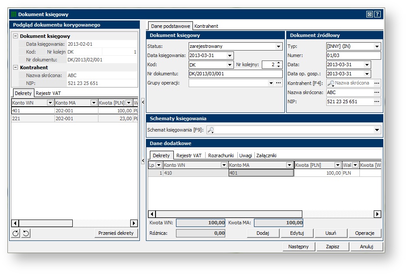Open the Grupy operacji dropdown arrow

[x=271, y=83]
